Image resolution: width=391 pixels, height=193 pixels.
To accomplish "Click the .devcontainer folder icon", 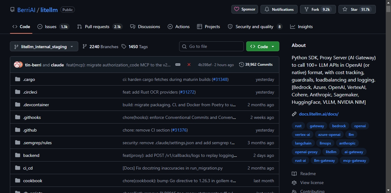I will 18,105.
